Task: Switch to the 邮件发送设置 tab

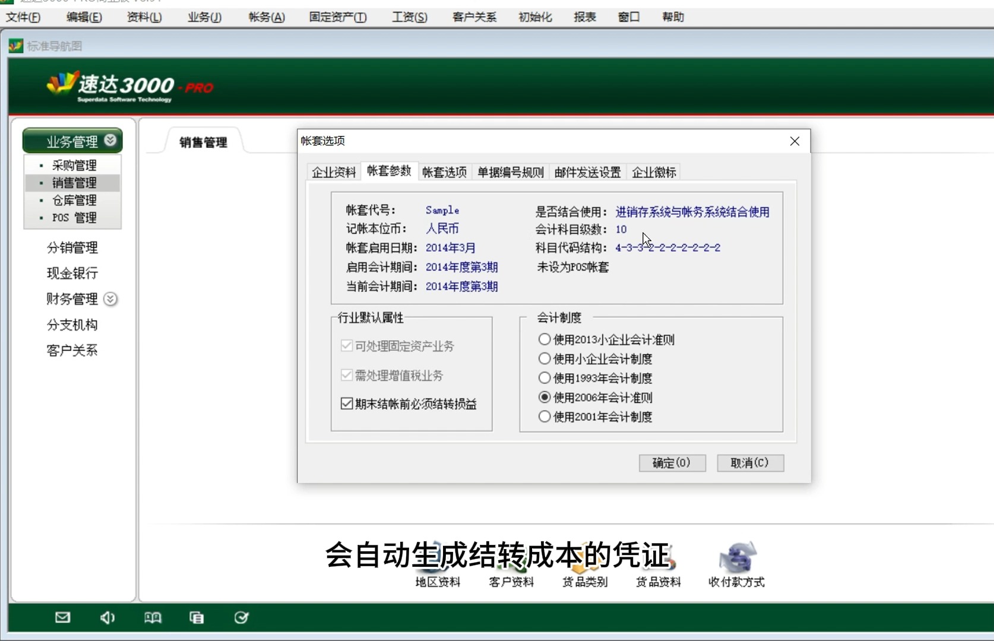Action: [588, 172]
